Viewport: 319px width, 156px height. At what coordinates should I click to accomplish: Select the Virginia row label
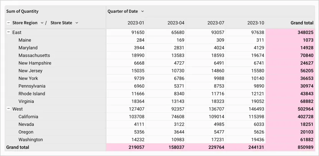[26, 101]
